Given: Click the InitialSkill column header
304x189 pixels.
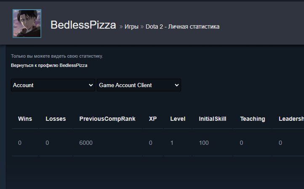Looking at the screenshot, I should [x=213, y=119].
